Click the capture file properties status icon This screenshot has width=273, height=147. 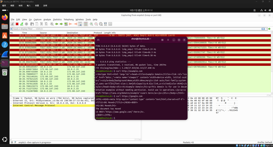[x=15, y=142]
